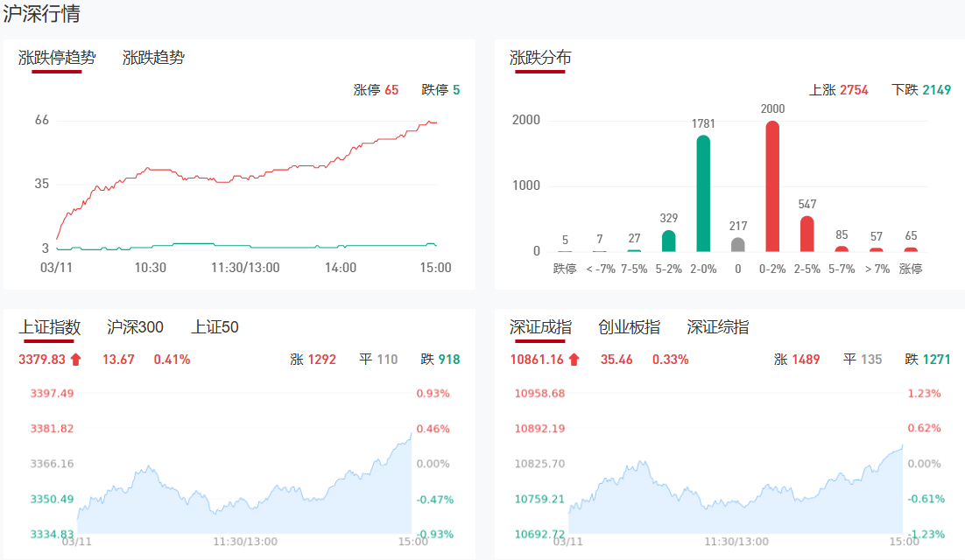The image size is (965, 560).
Task: Click the red up arrow beside 3379.83
Action: (x=75, y=359)
